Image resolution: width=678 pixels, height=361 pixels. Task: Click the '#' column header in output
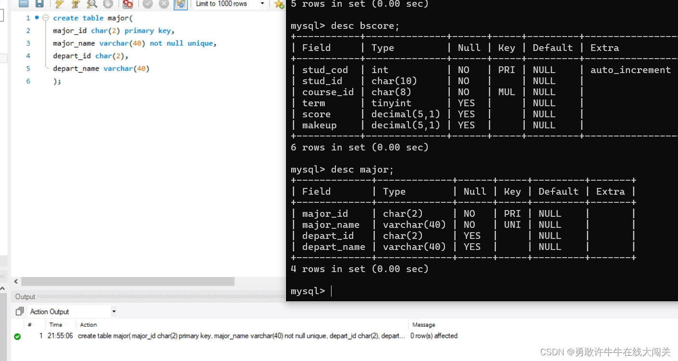pyautogui.click(x=30, y=325)
